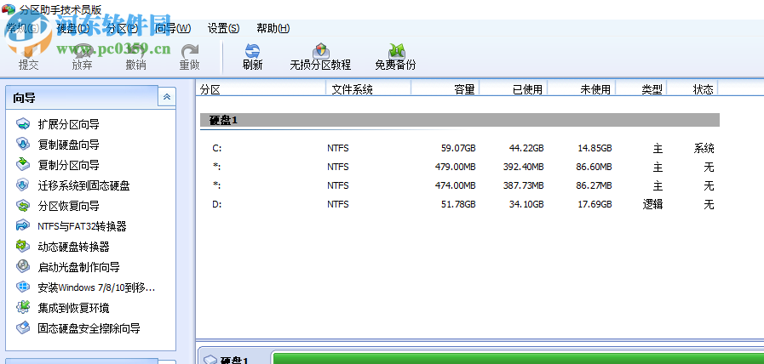Click the 提交 commit toolbar button

tap(28, 57)
